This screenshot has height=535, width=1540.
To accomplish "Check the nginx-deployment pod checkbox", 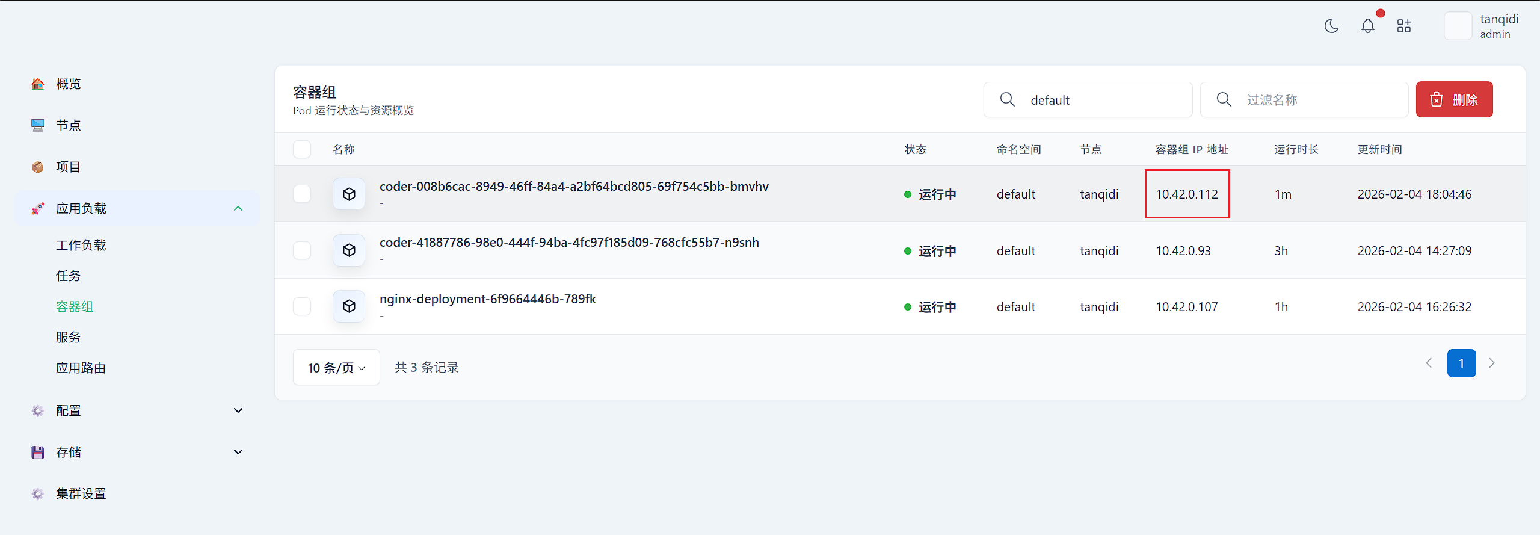I will [302, 306].
